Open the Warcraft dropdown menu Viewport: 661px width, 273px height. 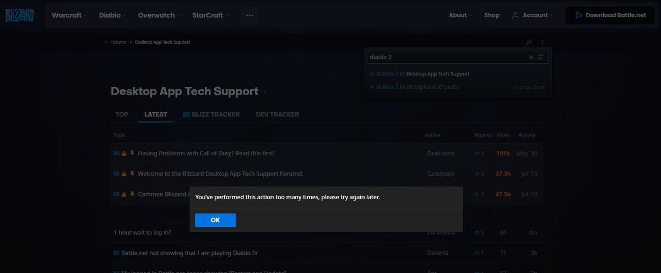69,15
